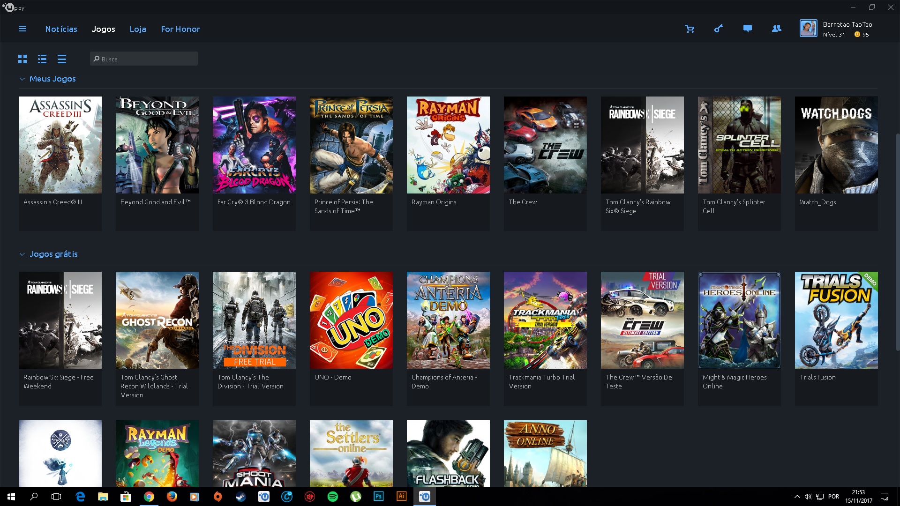
Task: Switch to the grid tiles view
Action: coord(22,59)
